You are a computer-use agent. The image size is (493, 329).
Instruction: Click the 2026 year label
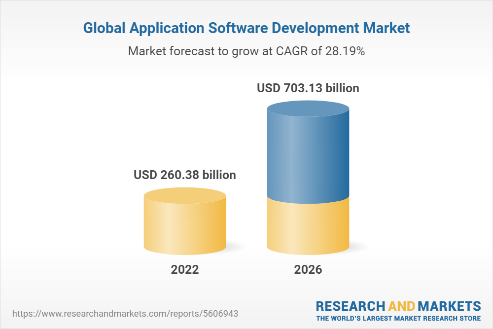(x=308, y=270)
